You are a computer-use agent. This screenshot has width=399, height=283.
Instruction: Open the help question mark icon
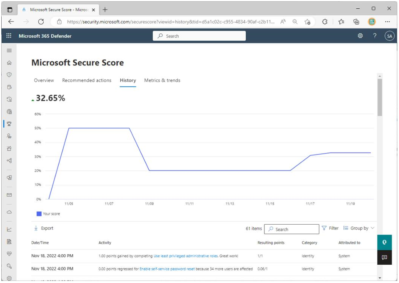(374, 36)
